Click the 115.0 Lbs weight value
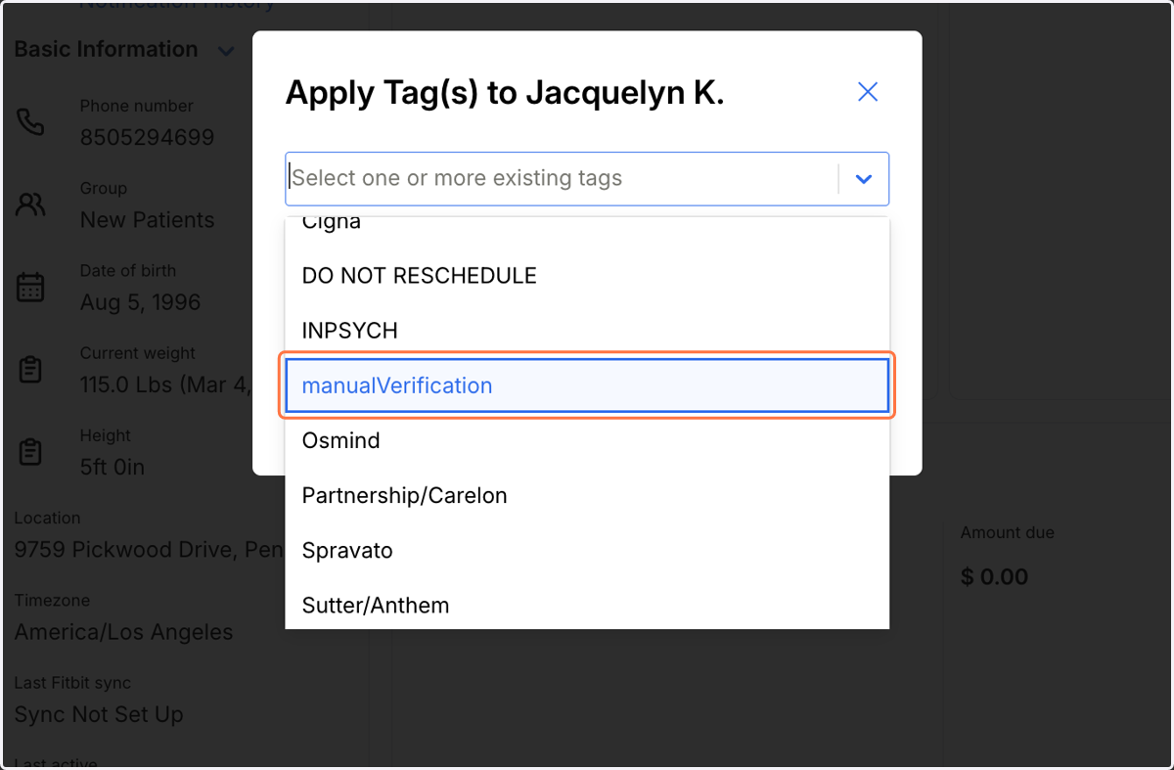This screenshot has height=770, width=1174. click(x=164, y=385)
